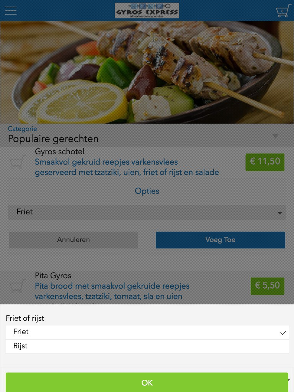Screen dimensions: 294x392
Task: Open the Friet options combo box
Action: coord(147,212)
